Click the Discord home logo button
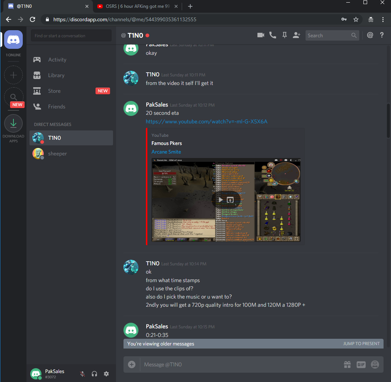The height and width of the screenshot is (382, 391). point(13,40)
